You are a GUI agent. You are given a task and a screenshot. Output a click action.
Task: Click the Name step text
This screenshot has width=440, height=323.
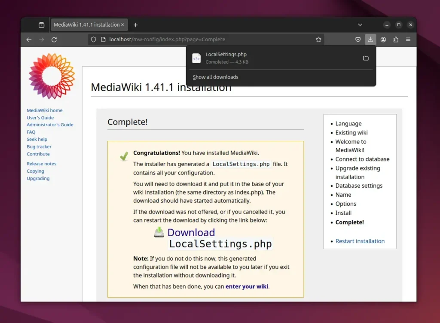343,195
